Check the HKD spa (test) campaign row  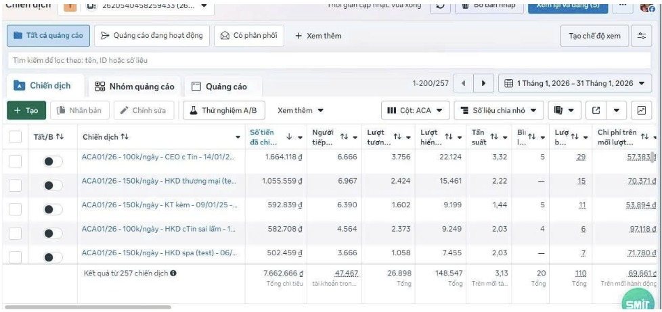coord(15,257)
